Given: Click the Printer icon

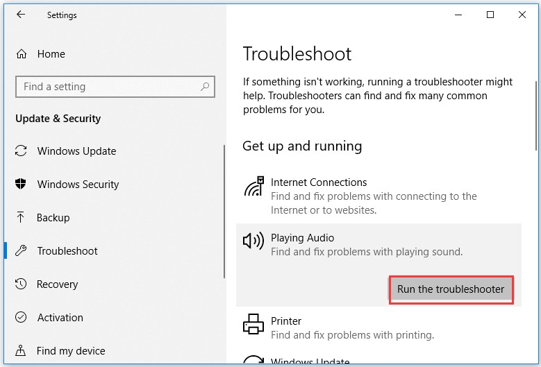Looking at the screenshot, I should (253, 325).
